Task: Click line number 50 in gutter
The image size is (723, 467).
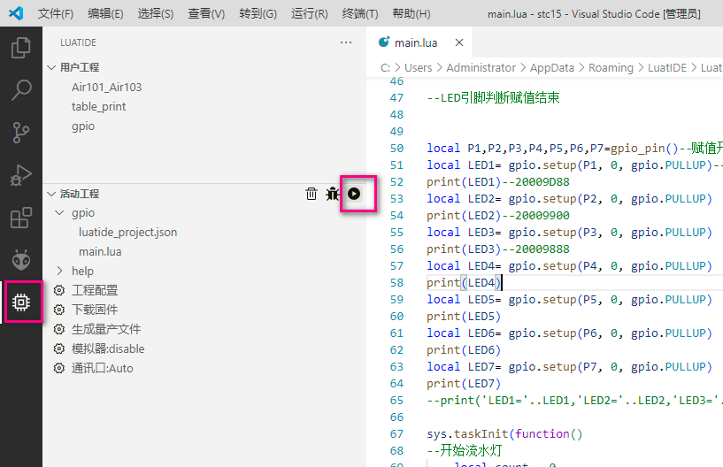Action: pyautogui.click(x=396, y=148)
